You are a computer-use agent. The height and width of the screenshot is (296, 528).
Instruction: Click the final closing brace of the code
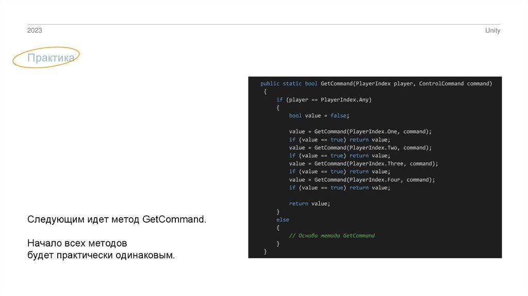tap(266, 252)
